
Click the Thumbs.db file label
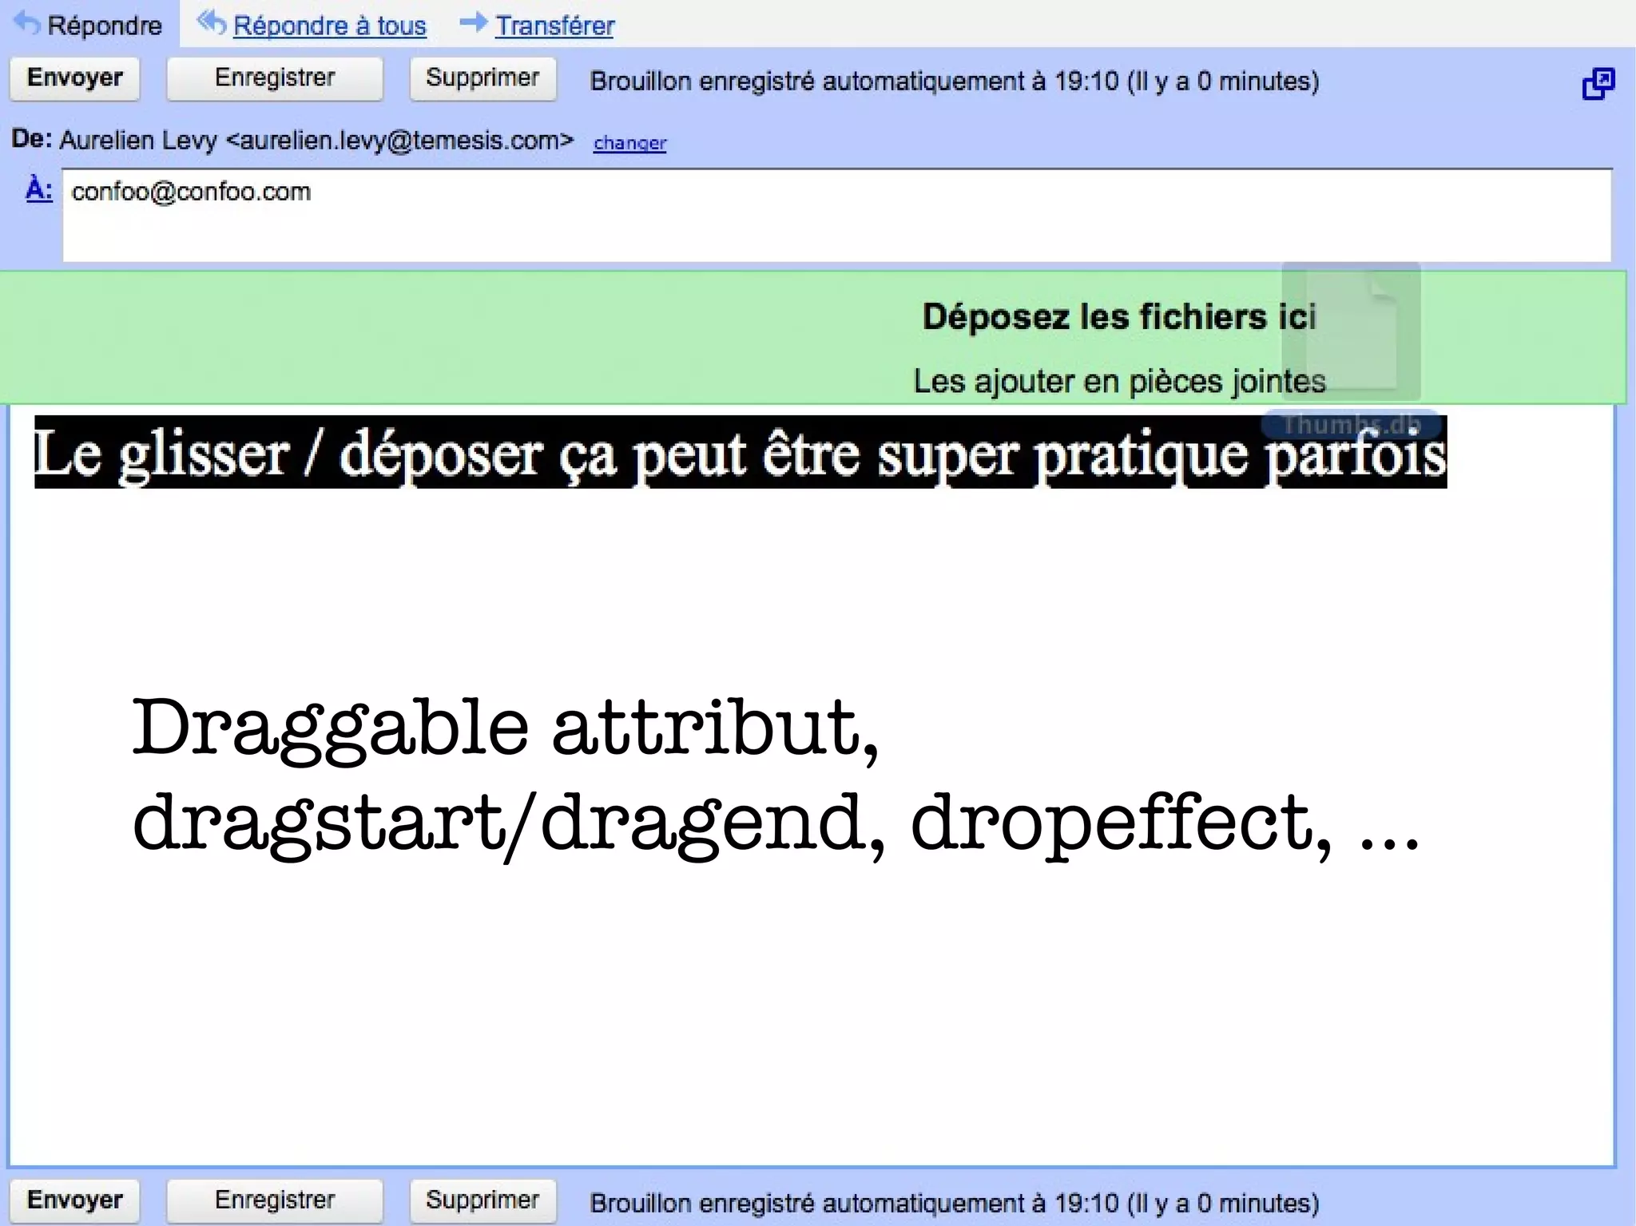(x=1351, y=423)
